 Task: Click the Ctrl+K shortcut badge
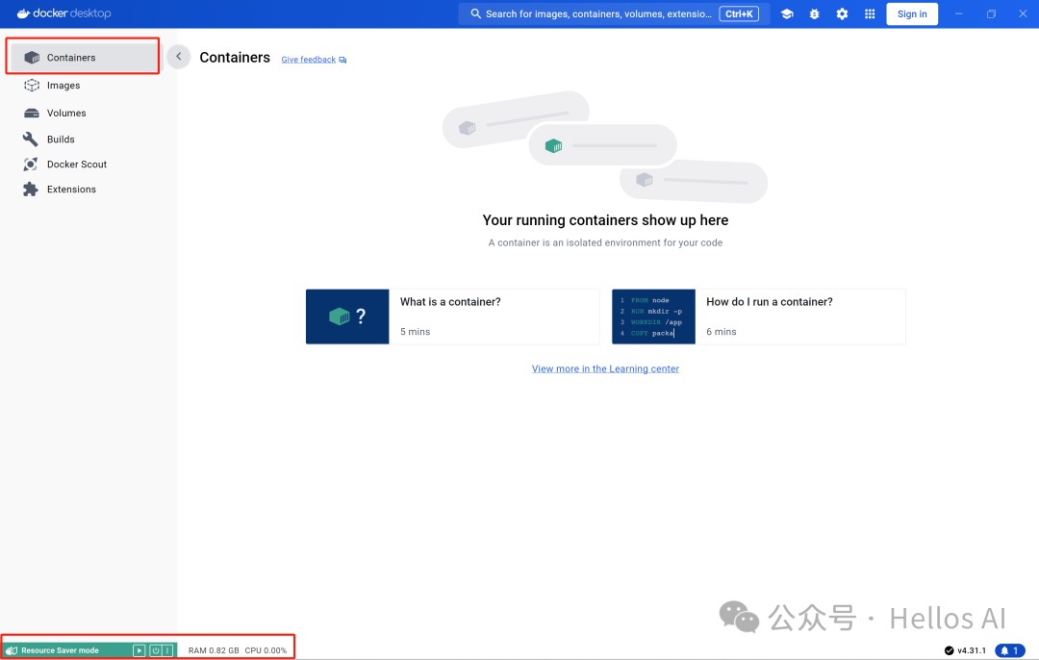click(x=739, y=13)
